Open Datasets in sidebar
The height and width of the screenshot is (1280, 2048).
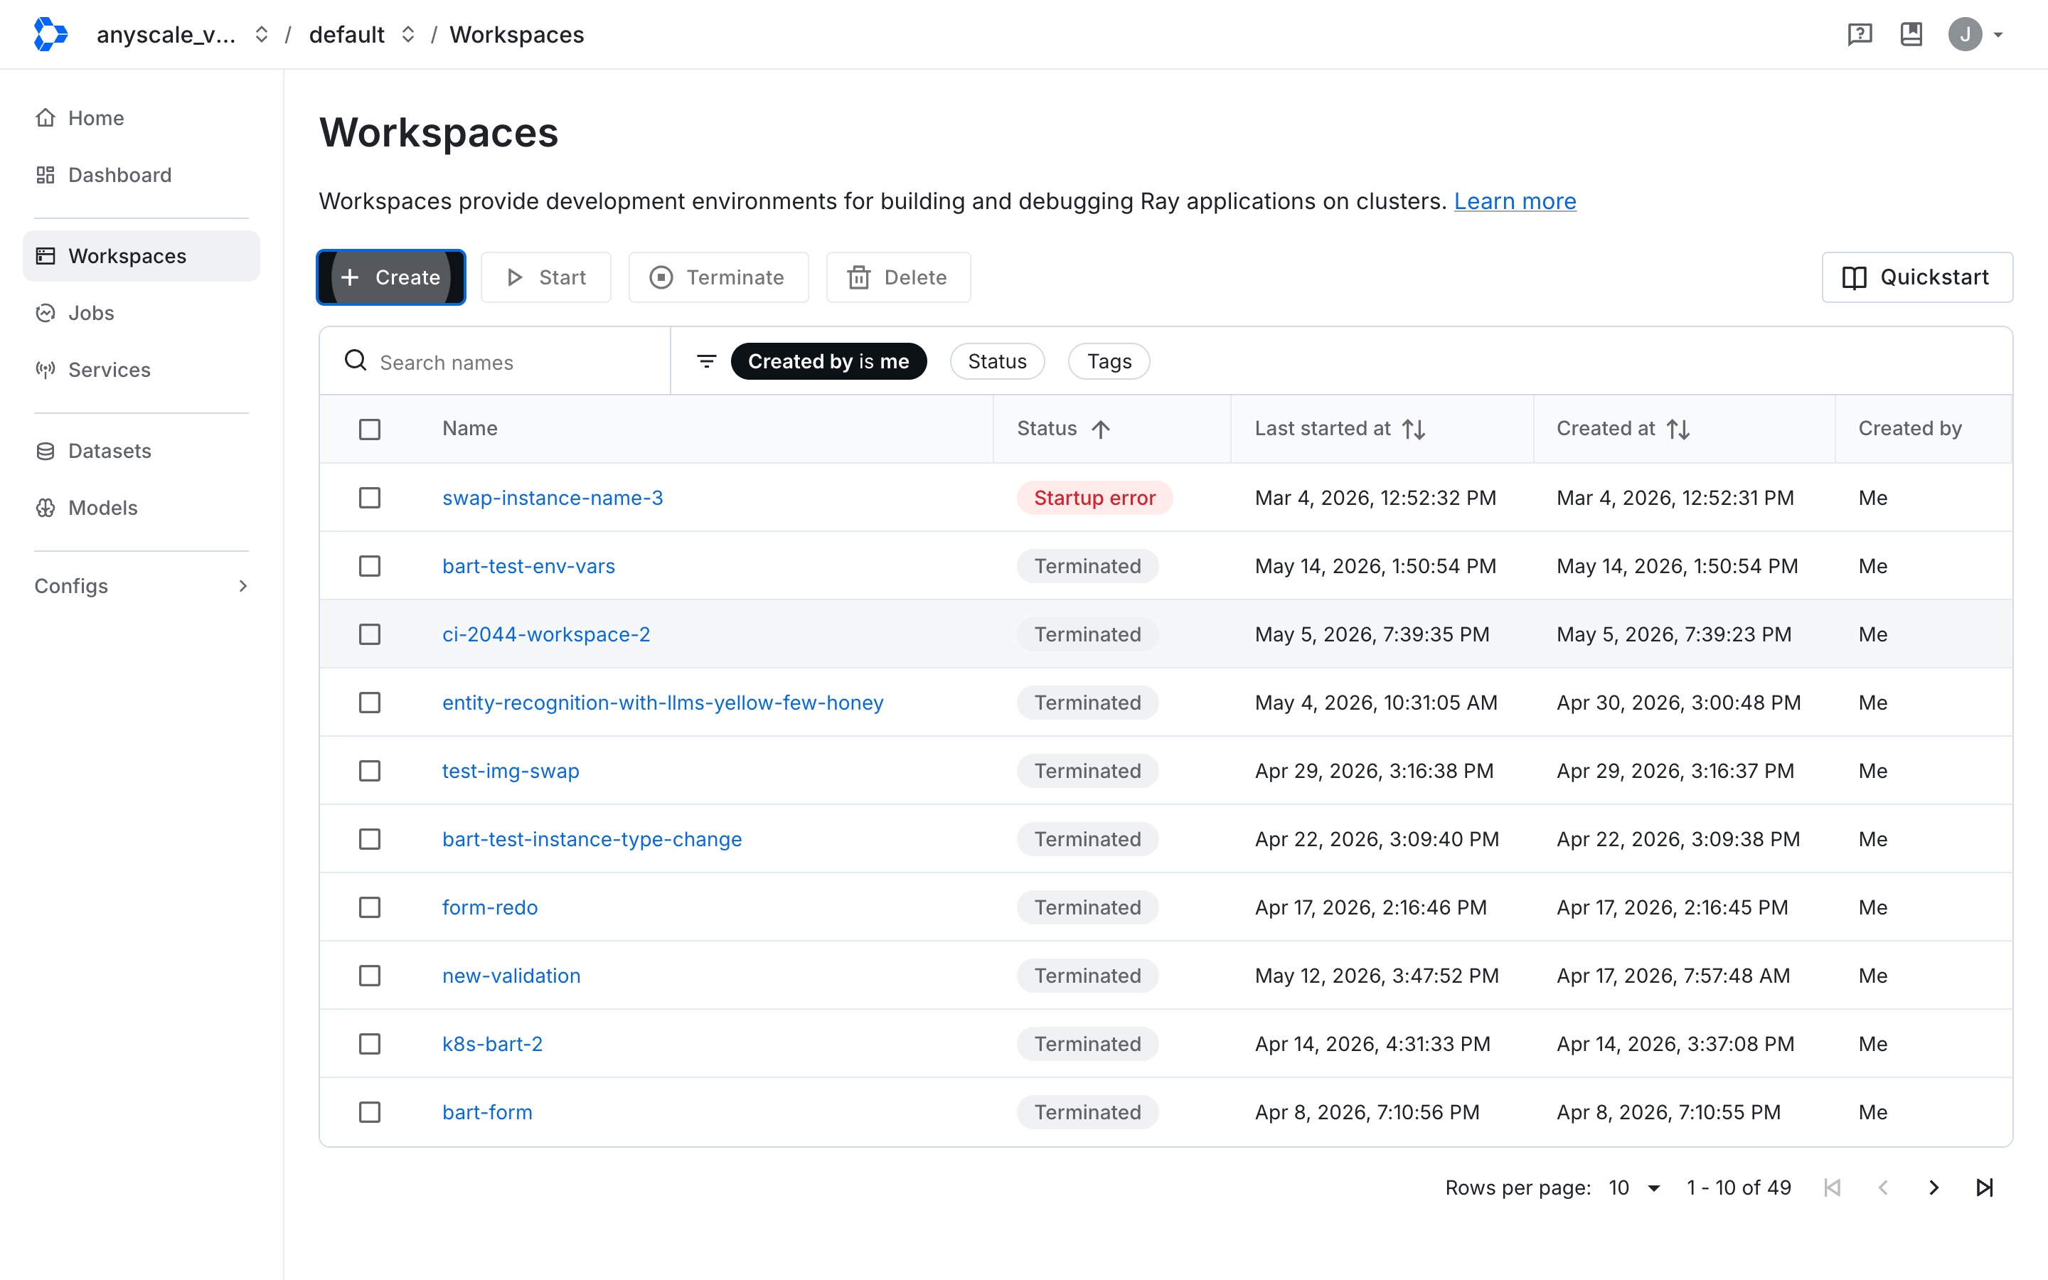pos(142,450)
